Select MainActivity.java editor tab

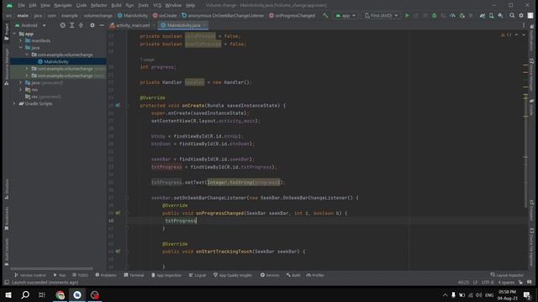183,25
